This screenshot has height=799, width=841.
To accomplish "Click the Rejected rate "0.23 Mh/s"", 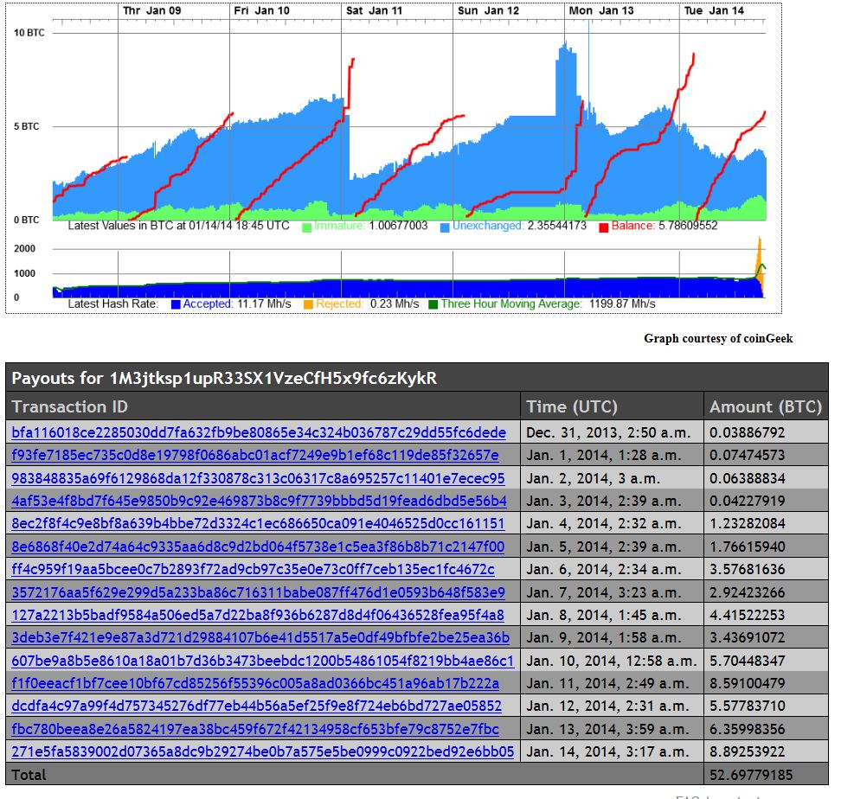I will tap(395, 304).
